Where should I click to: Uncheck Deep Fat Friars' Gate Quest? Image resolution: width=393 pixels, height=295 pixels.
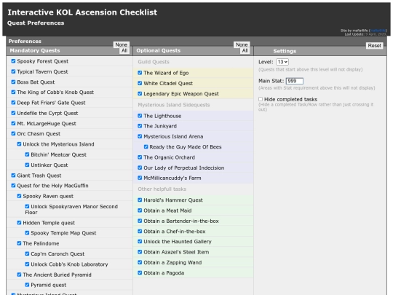(13, 103)
